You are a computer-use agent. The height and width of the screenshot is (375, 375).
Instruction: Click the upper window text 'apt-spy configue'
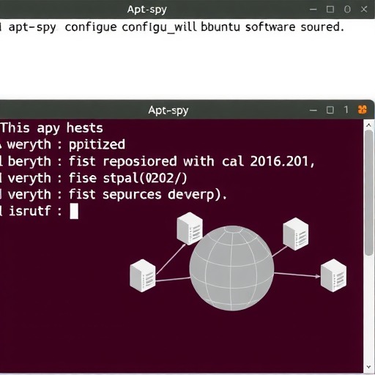point(62,27)
